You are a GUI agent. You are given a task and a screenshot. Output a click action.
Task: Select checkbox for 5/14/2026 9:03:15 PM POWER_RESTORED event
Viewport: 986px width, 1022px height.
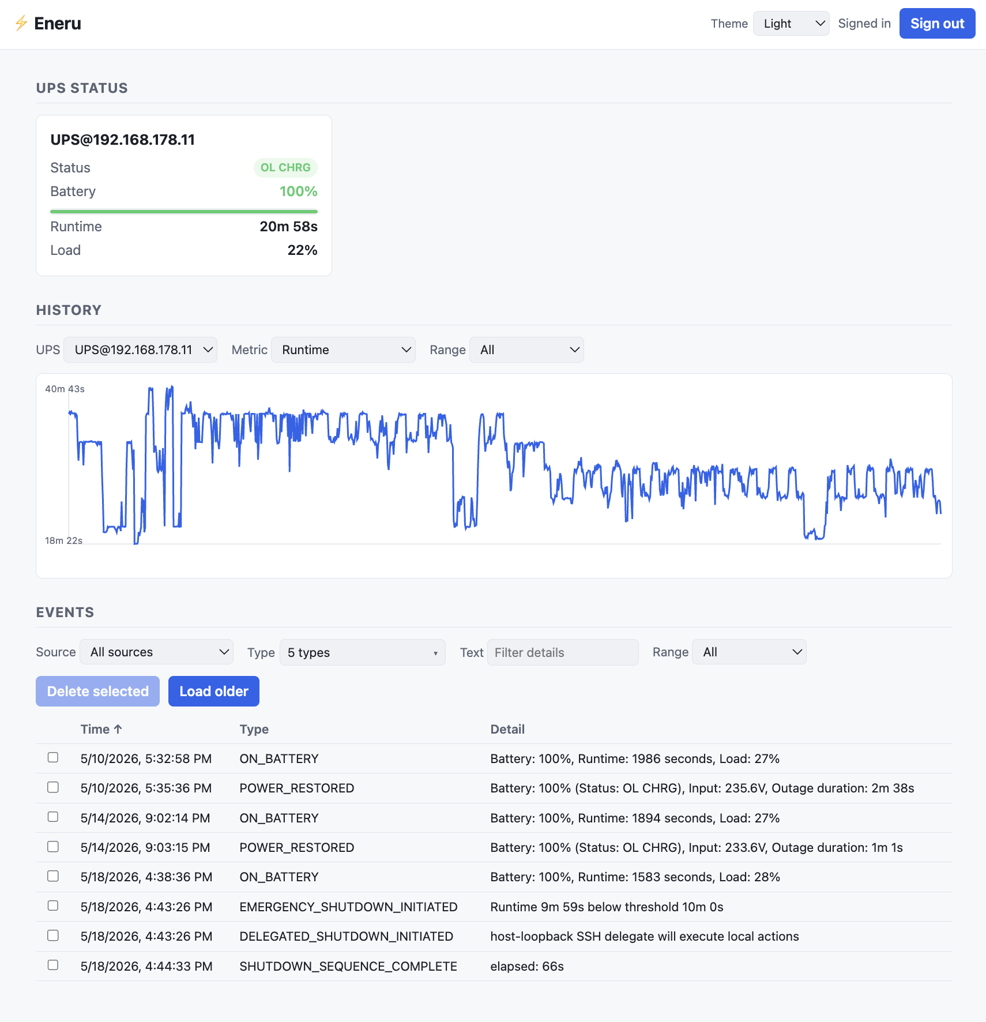tap(53, 846)
